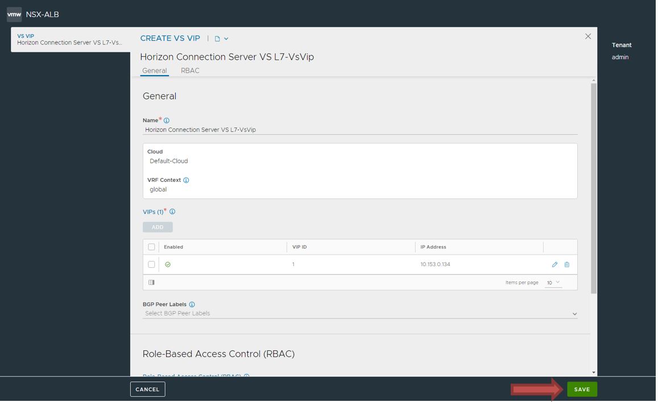Click the admin tenant label
This screenshot has width=658, height=402.
coord(620,57)
